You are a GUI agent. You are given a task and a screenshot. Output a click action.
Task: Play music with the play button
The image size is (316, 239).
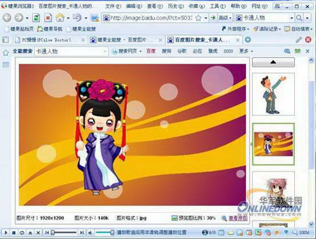(x=6, y=233)
